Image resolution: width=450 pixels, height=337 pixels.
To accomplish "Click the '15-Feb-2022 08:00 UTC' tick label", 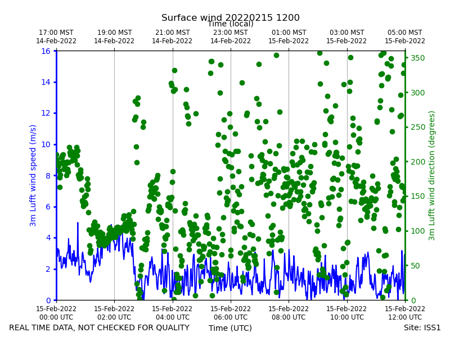I will (x=289, y=313).
